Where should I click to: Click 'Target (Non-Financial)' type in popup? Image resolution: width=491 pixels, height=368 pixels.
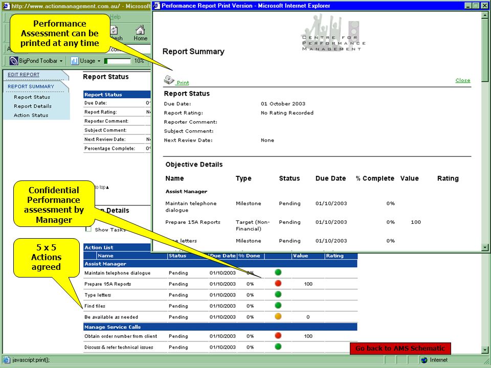coord(253,225)
